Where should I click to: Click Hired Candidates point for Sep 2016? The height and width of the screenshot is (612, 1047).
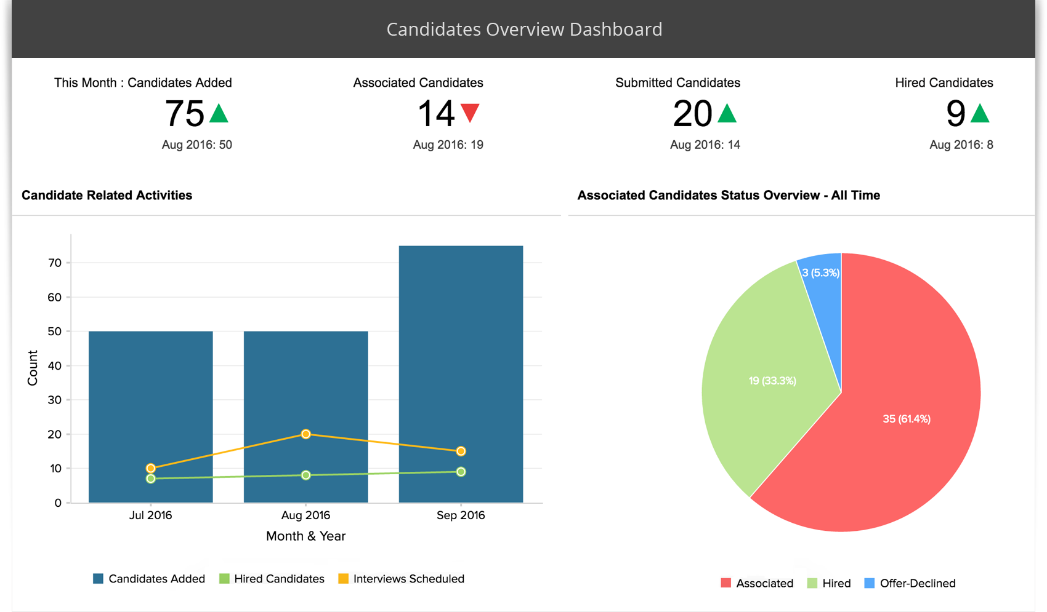coord(461,472)
